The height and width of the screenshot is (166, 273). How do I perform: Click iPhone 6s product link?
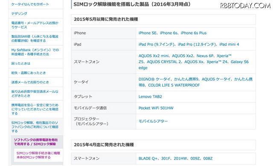[168, 33]
